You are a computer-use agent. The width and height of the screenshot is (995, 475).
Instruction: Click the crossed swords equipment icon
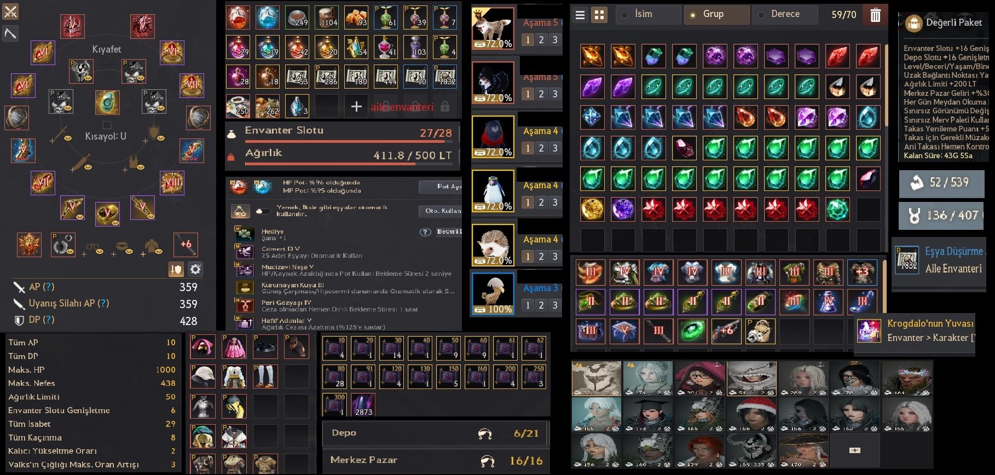coord(10,11)
